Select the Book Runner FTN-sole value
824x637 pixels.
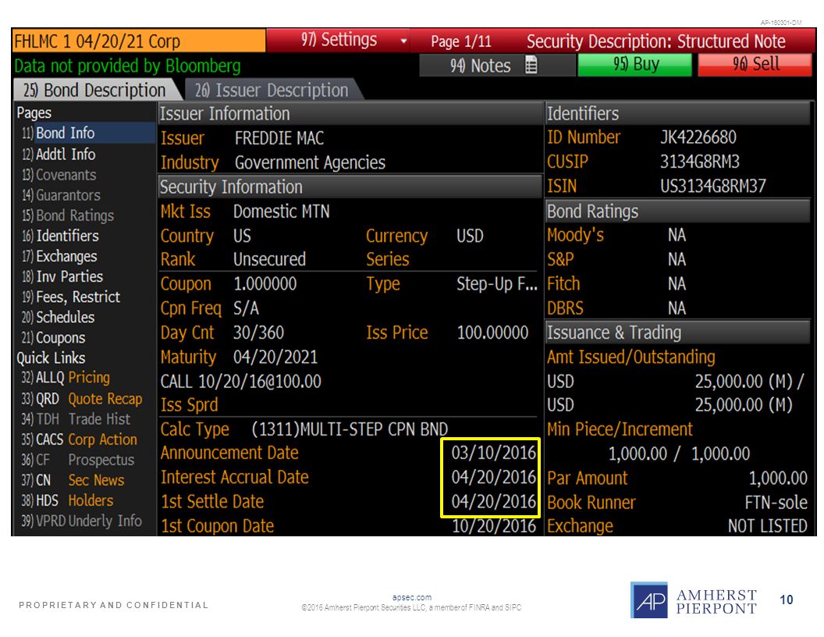pyautogui.click(x=776, y=503)
